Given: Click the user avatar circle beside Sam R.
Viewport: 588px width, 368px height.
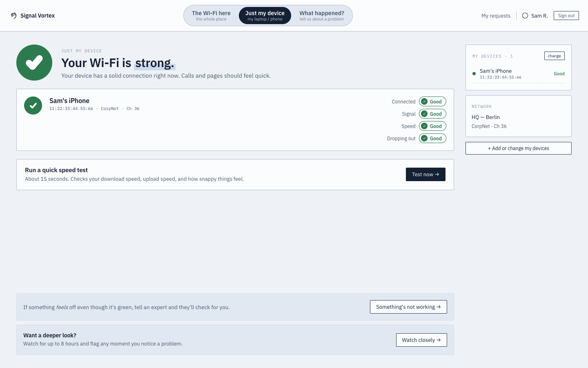Looking at the screenshot, I should coord(525,16).
